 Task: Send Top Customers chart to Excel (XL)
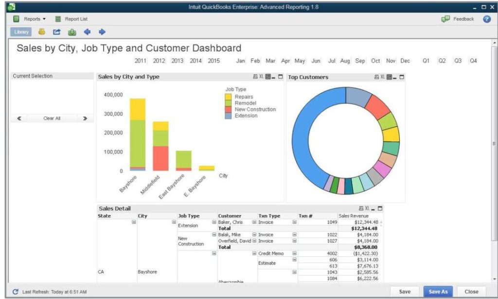click(383, 77)
